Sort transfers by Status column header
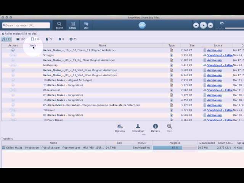Viewport: 244px width, 183px height. [142, 143]
